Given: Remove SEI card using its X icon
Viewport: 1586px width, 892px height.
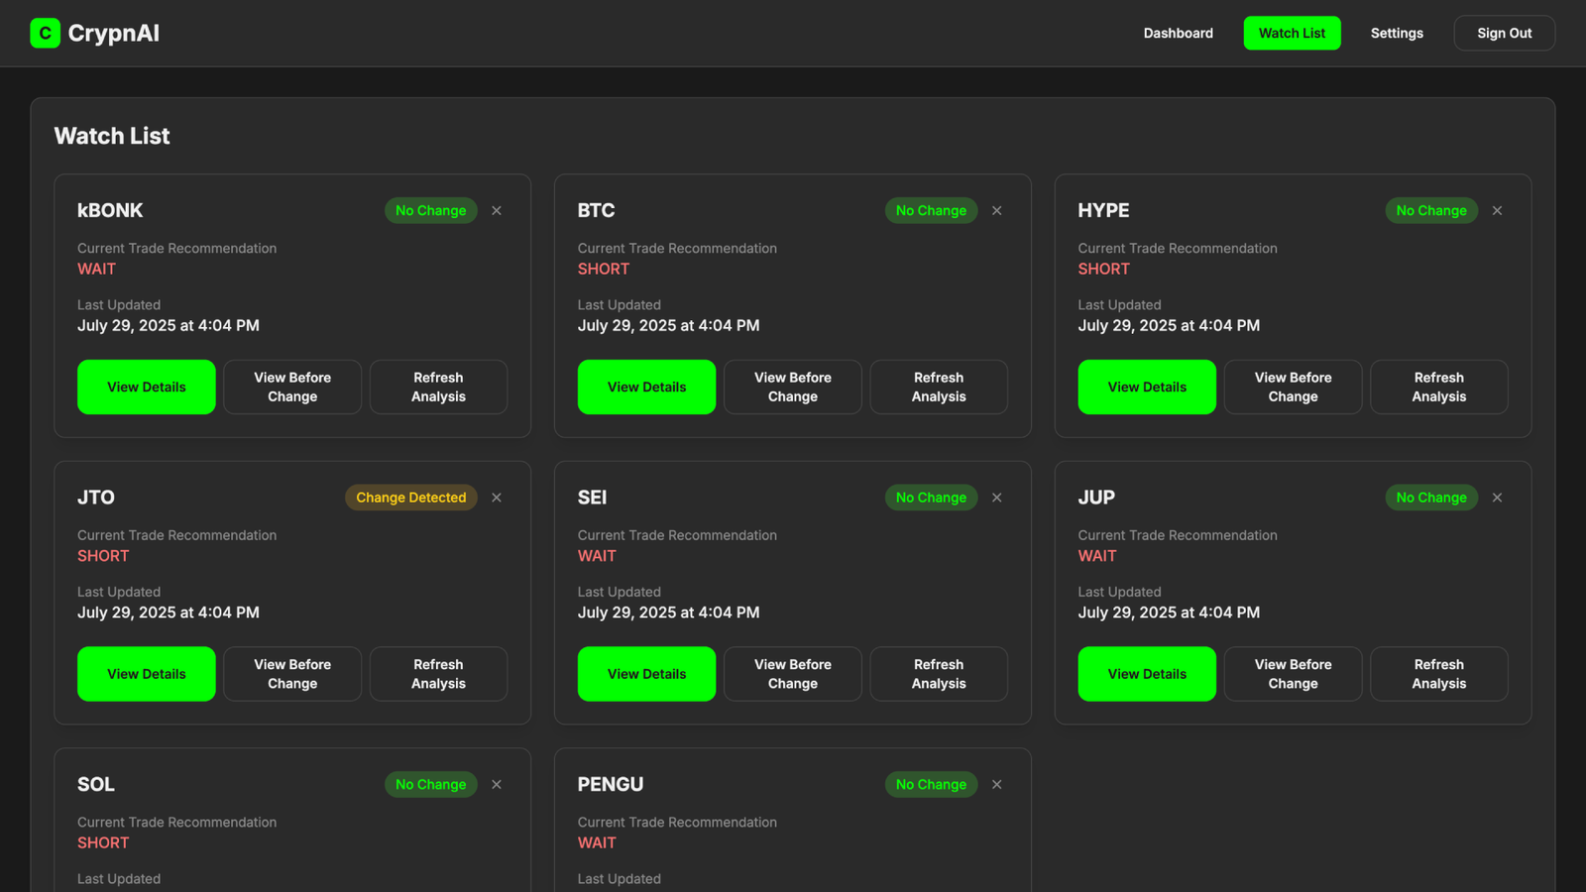Looking at the screenshot, I should coord(997,498).
